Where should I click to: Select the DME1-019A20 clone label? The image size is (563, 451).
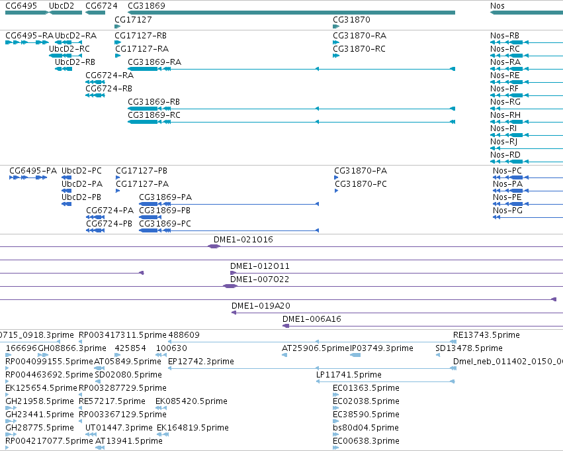click(261, 306)
